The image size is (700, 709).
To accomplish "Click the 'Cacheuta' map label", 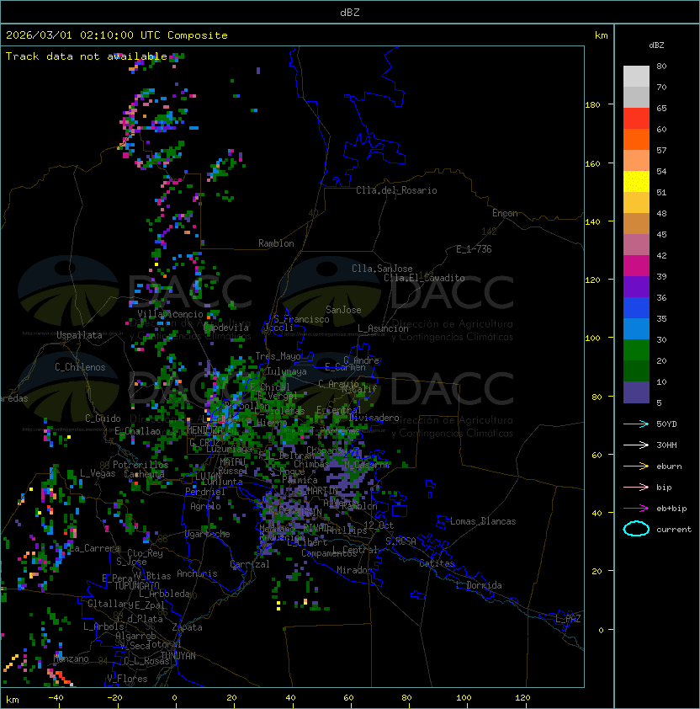I will click(144, 474).
